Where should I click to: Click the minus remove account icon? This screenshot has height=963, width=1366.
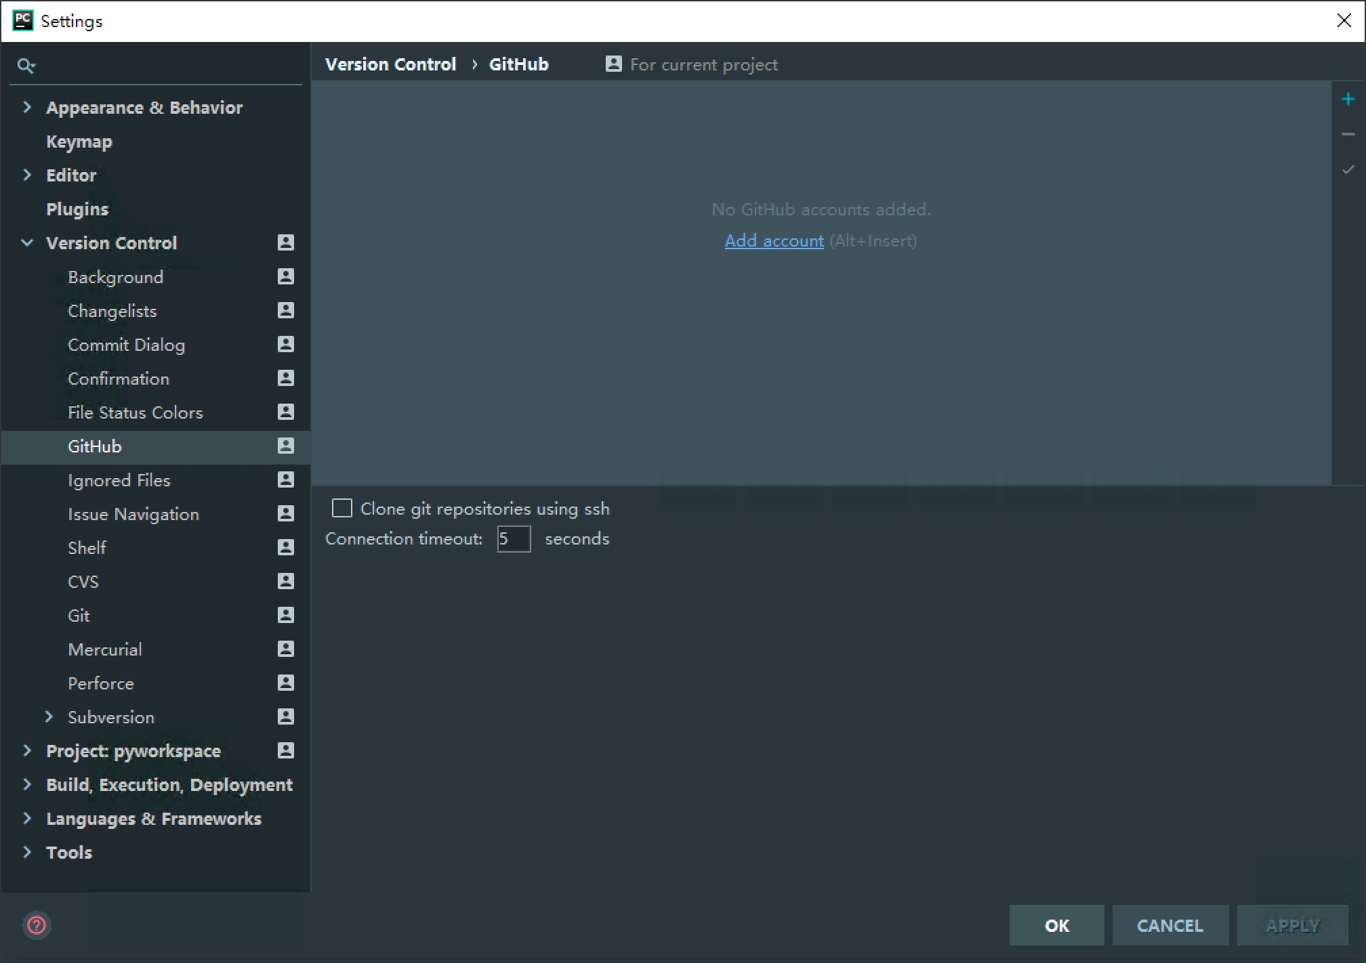click(x=1348, y=134)
